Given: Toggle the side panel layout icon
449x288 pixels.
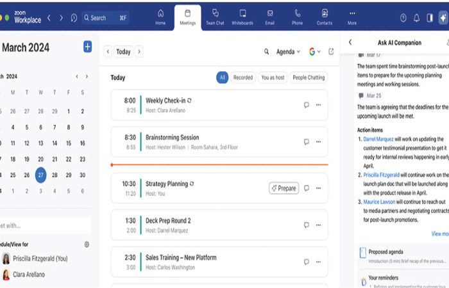Looking at the screenshot, I should 430,18.
